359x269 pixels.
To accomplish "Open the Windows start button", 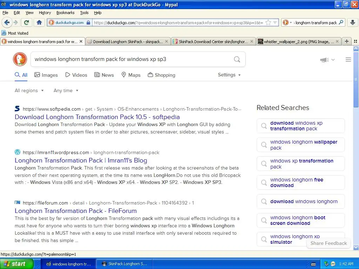I will (16, 264).
